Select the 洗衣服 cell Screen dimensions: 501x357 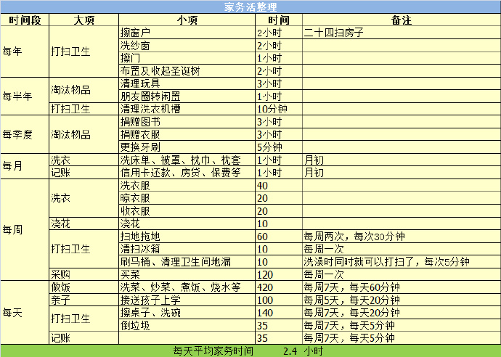pyautogui.click(x=187, y=185)
